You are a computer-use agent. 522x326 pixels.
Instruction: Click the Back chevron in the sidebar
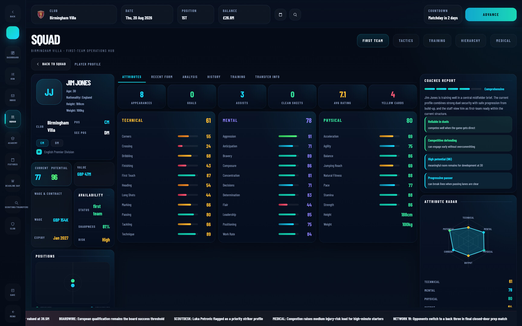point(13,14)
